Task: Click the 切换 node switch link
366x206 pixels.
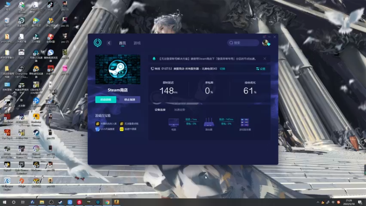Action: [222, 69]
